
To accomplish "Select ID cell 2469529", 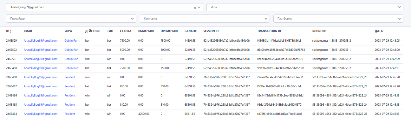I will [x=11, y=41].
